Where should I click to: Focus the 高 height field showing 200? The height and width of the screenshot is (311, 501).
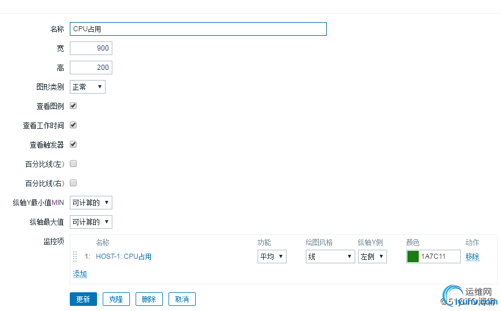tap(91, 68)
